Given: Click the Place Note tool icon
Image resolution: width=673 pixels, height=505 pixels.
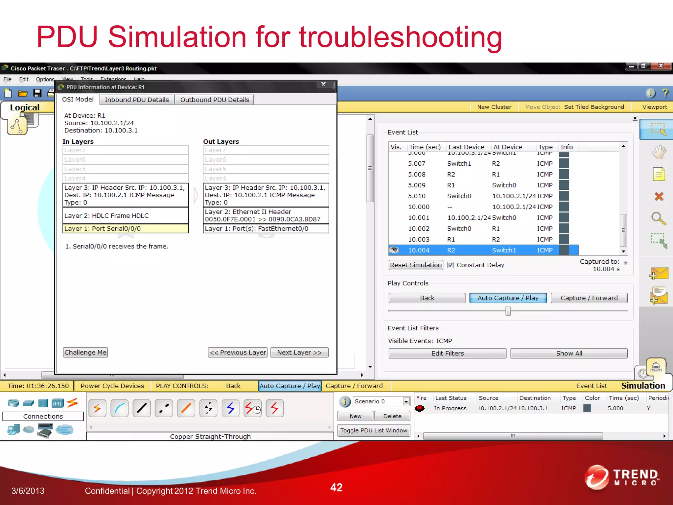Looking at the screenshot, I should (659, 174).
